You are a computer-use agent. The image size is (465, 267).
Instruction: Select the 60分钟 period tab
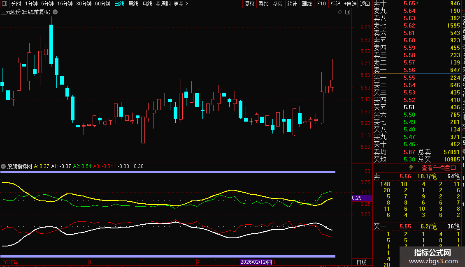(x=103, y=4)
